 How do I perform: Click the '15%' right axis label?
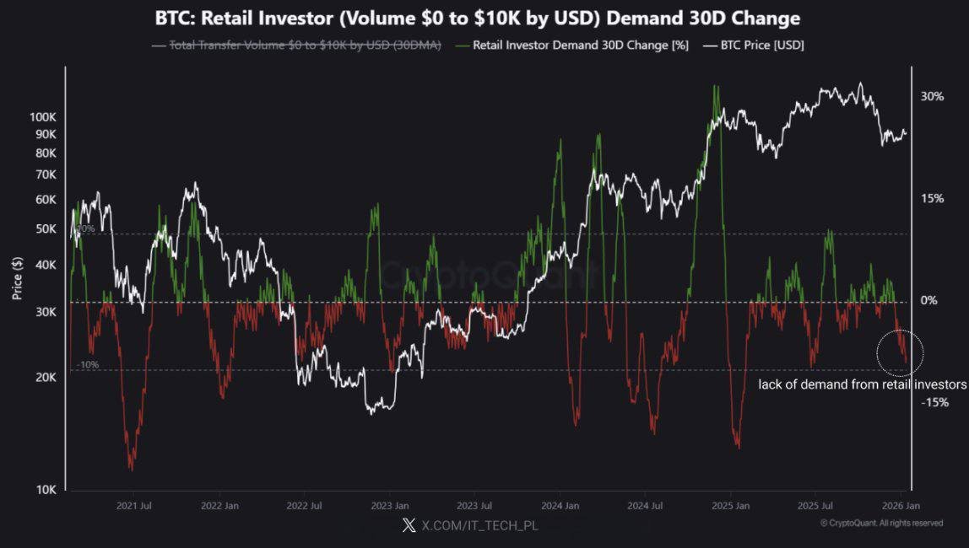932,199
